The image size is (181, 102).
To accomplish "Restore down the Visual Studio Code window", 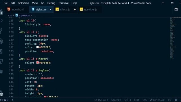I will click(x=172, y=3).
